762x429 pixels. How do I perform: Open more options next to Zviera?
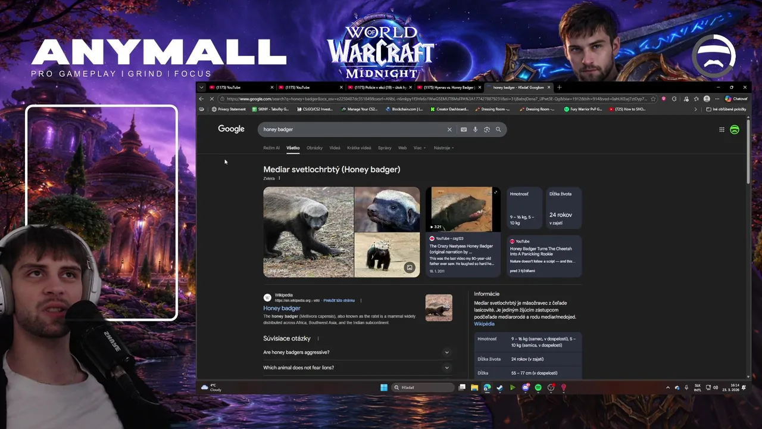coord(279,178)
